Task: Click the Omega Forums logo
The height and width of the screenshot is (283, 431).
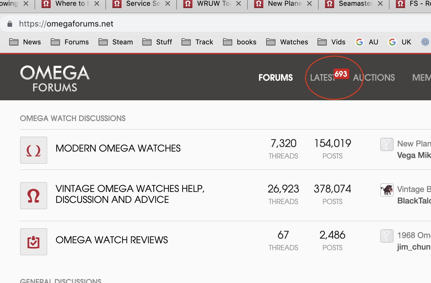Action: click(55, 78)
